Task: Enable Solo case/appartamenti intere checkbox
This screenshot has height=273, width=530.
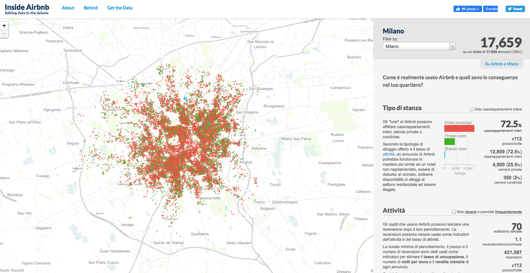Action: coord(472,109)
